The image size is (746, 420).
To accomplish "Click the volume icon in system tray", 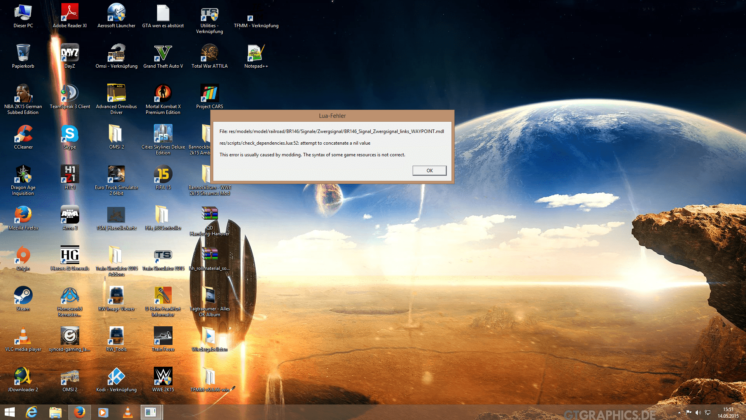I will point(698,413).
